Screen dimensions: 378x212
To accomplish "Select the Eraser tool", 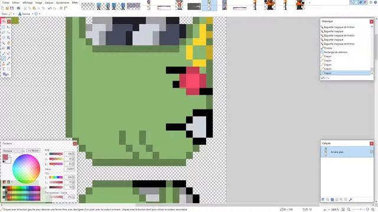I will click(x=8, y=54).
